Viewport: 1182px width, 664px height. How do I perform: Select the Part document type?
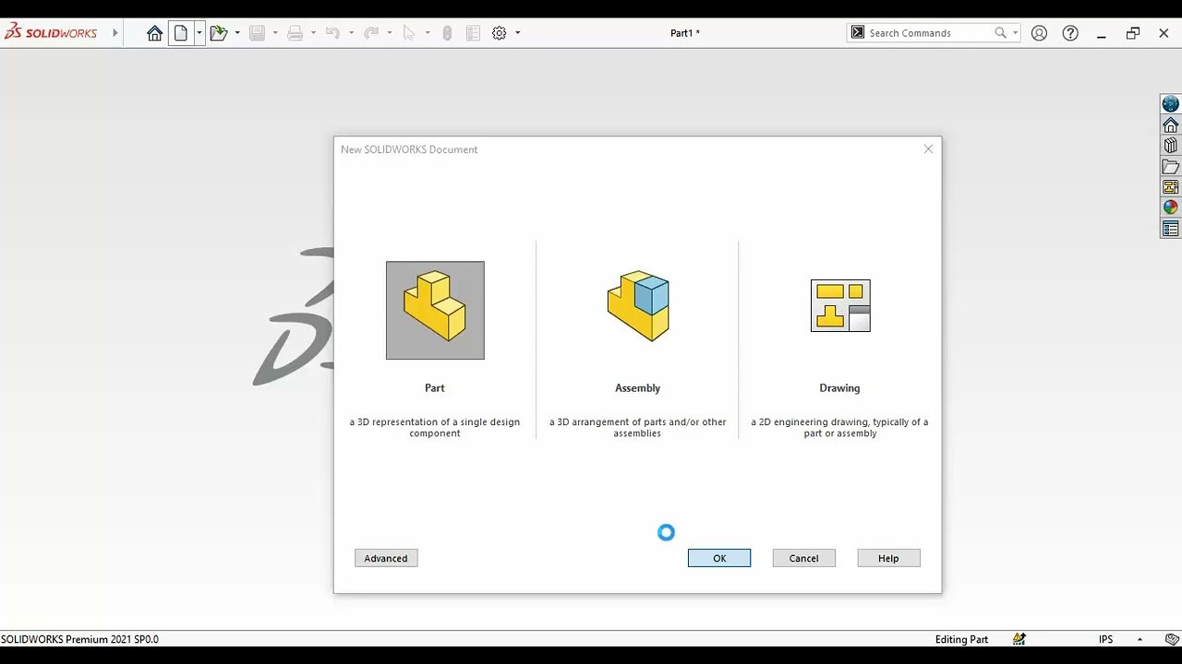pos(435,311)
